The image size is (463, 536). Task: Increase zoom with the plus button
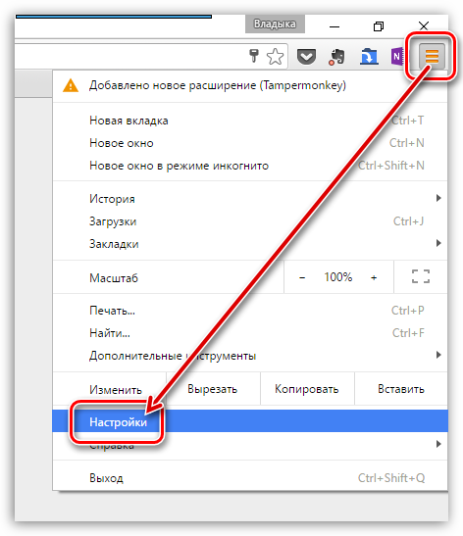pyautogui.click(x=374, y=277)
